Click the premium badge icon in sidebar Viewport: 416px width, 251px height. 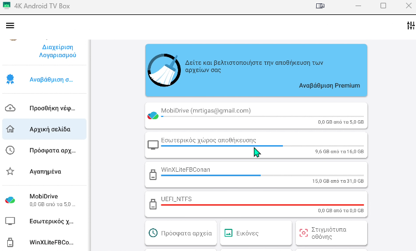pyautogui.click(x=10, y=79)
